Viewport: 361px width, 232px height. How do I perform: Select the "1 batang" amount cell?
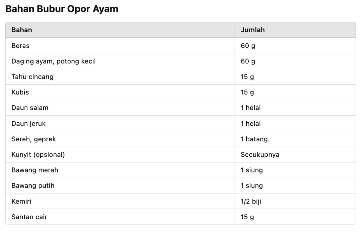[254, 139]
